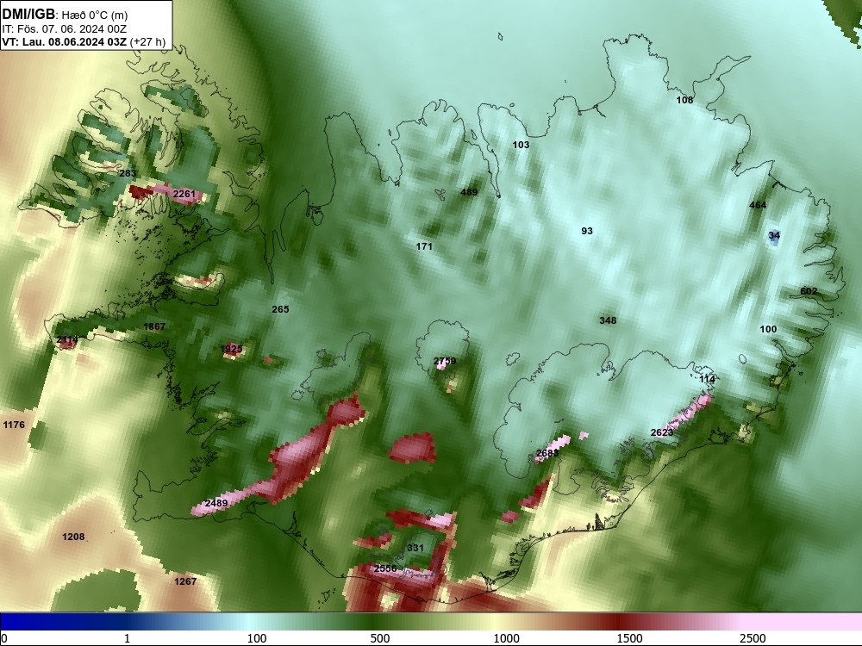Select the map value 331
The height and width of the screenshot is (646, 862).
tap(415, 548)
